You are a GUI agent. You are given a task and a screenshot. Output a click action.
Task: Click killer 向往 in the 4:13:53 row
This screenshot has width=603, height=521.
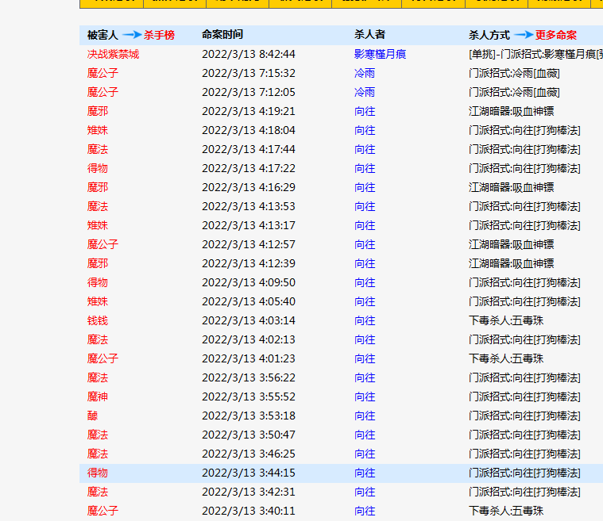(365, 206)
